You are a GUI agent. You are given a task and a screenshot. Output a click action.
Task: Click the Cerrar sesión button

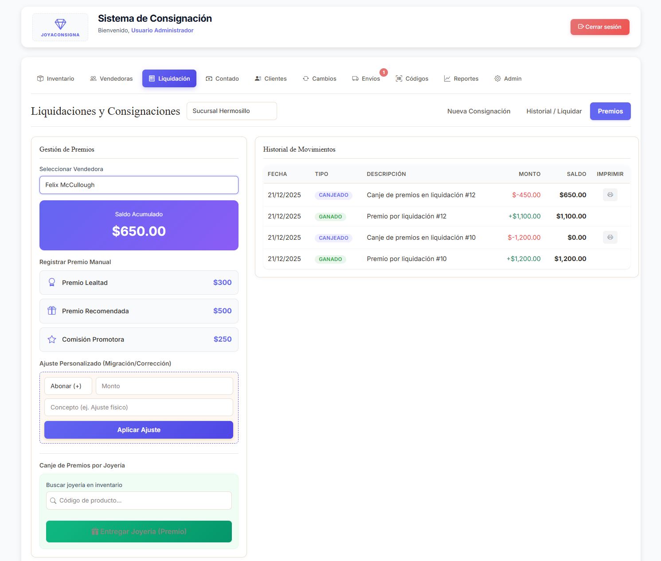pyautogui.click(x=600, y=27)
